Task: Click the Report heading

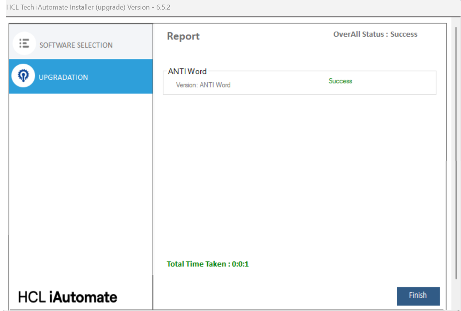Action: 183,36
